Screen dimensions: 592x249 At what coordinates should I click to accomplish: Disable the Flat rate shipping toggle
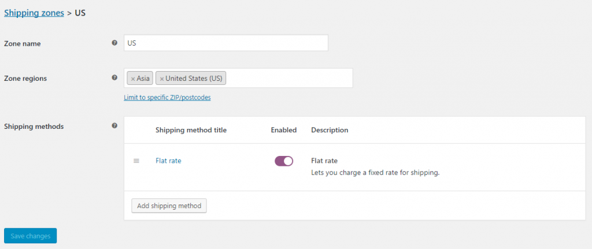tap(284, 161)
